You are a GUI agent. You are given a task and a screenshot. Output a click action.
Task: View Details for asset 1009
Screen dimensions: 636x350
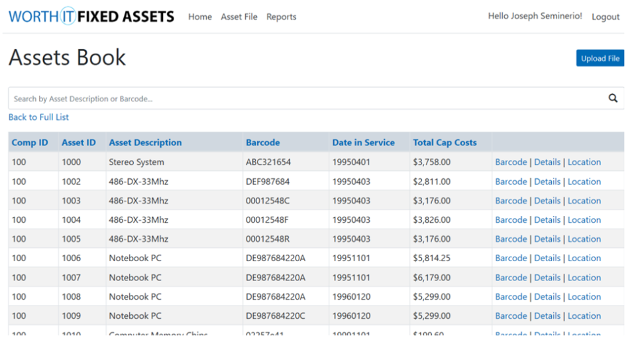click(x=547, y=316)
